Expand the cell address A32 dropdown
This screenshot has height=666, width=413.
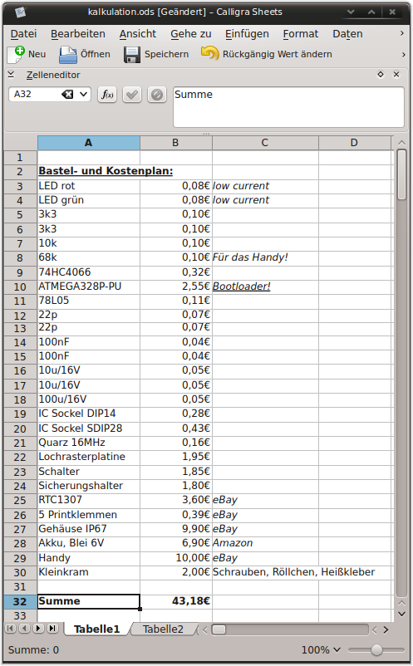point(84,95)
